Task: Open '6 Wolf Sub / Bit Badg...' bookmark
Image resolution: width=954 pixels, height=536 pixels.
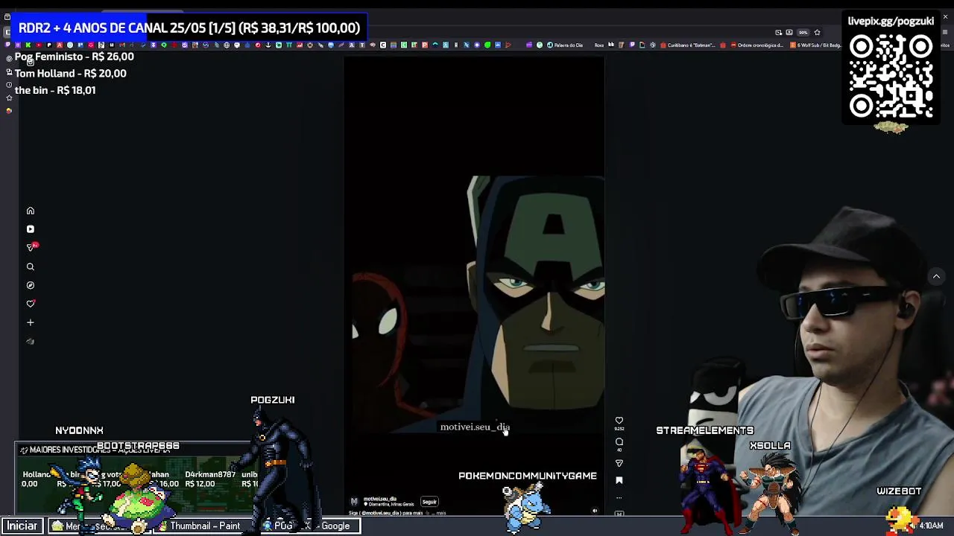Action: [815, 45]
